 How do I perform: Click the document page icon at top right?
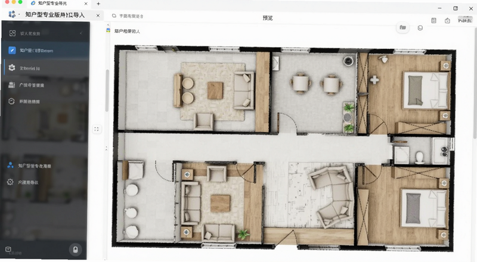(434, 20)
